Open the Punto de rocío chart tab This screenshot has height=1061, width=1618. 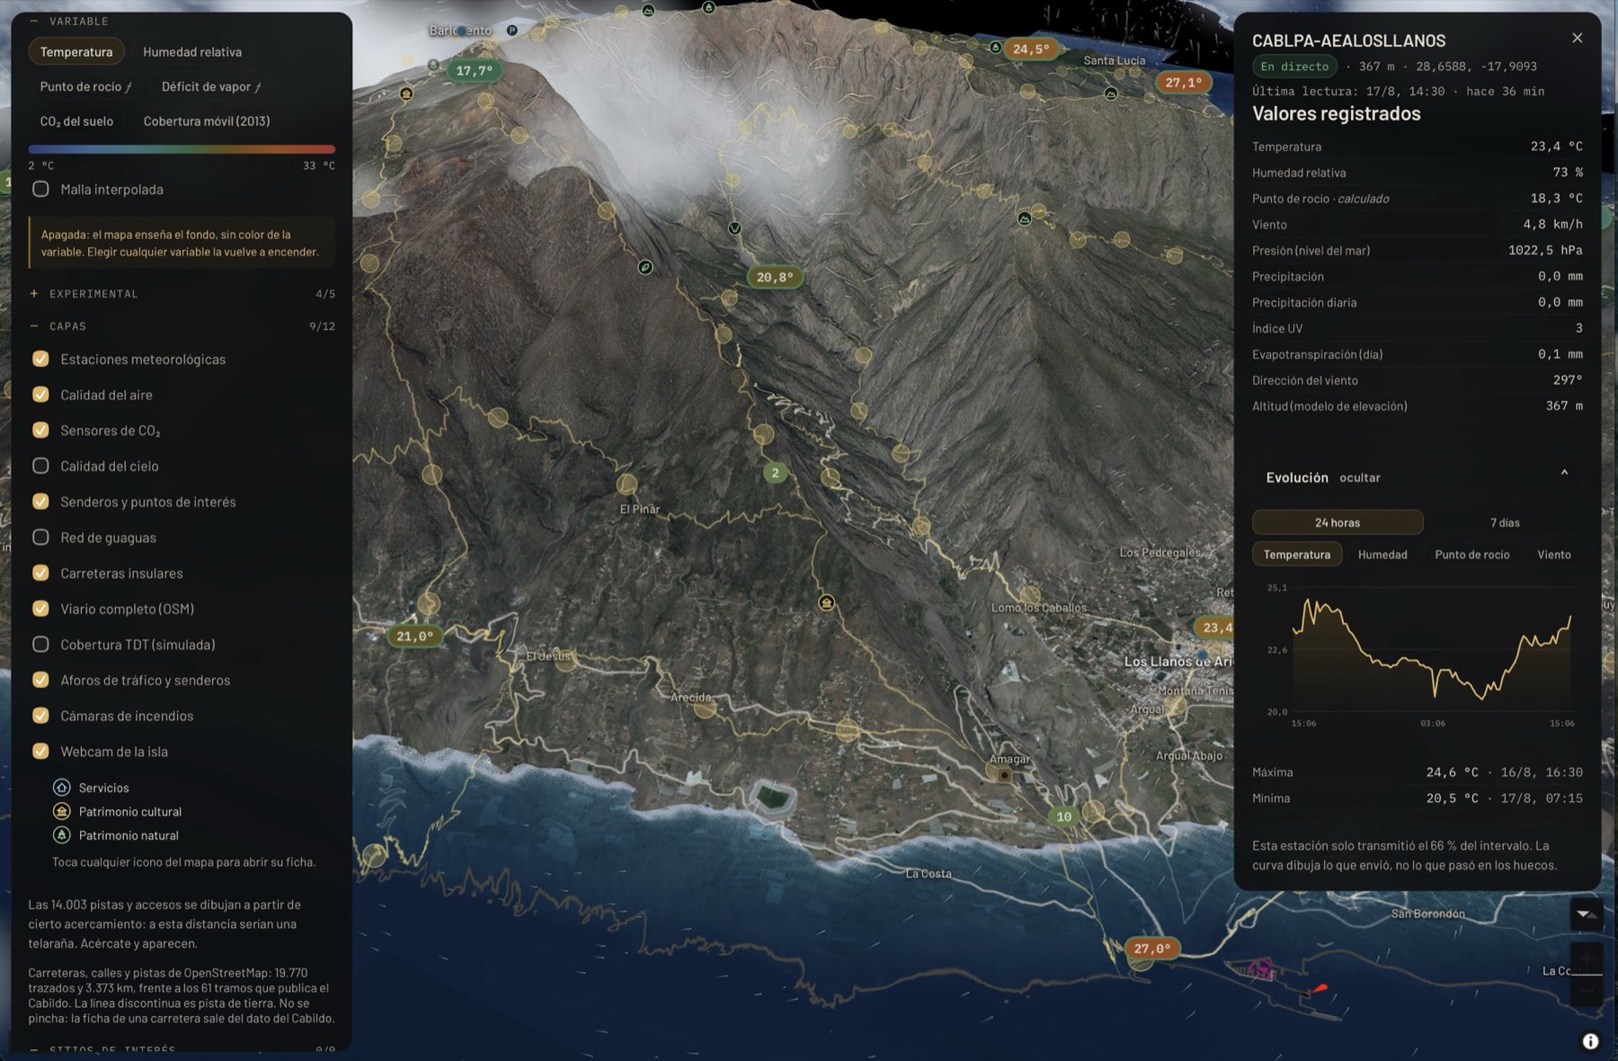point(1471,555)
